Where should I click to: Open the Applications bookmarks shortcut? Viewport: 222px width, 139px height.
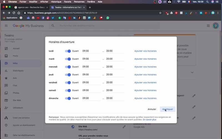[x=10, y=18]
